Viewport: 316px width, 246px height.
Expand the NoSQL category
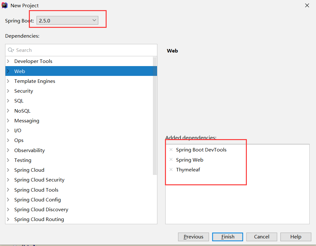coord(8,111)
